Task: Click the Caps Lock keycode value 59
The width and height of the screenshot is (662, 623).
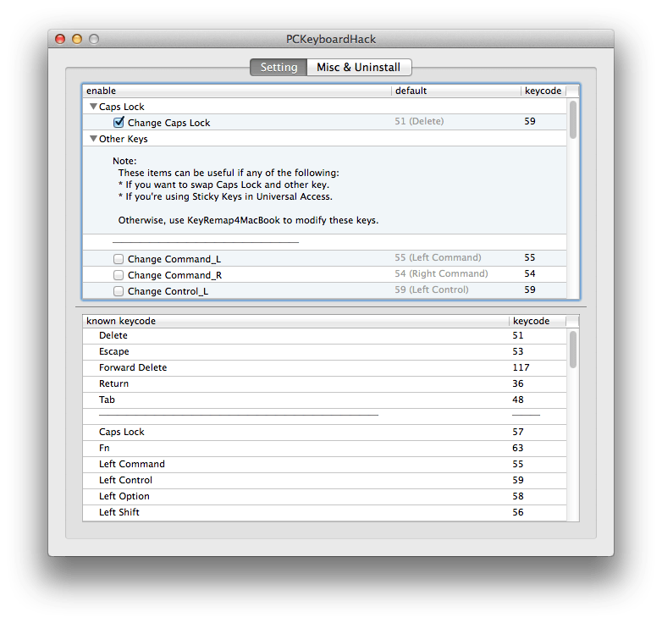Action: 530,122
